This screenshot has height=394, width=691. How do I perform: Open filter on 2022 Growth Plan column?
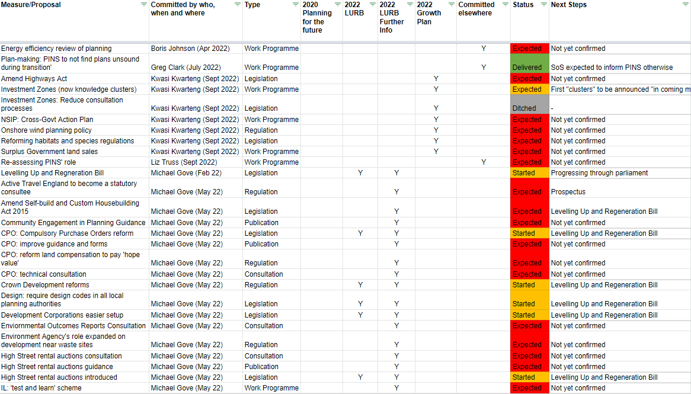451,4
